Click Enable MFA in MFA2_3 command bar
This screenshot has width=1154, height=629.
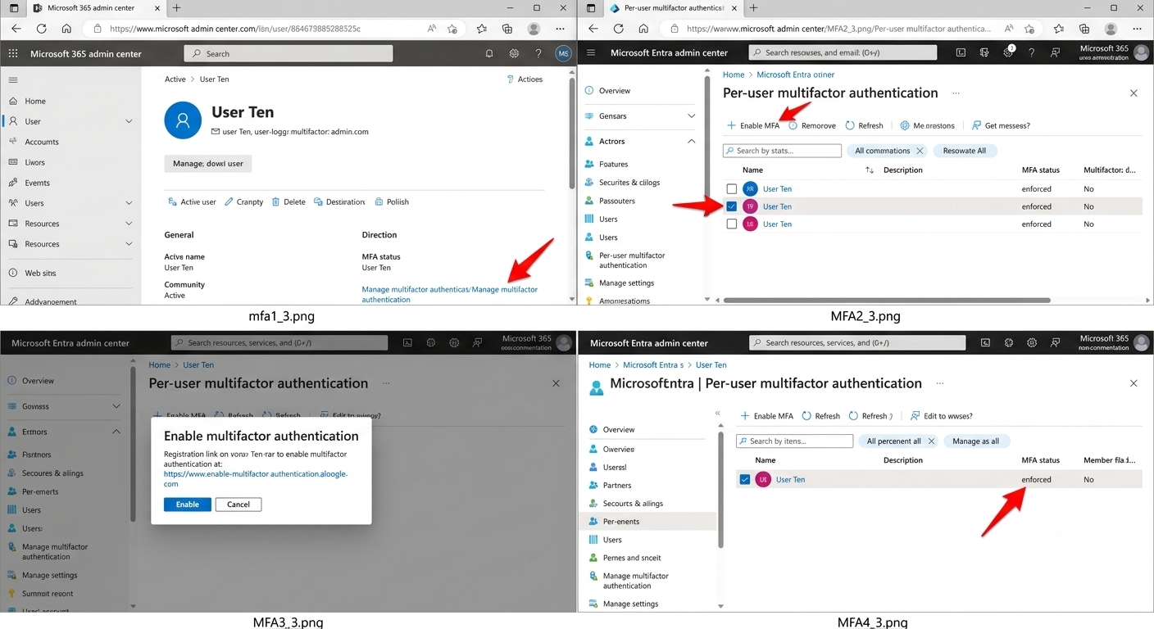753,125
